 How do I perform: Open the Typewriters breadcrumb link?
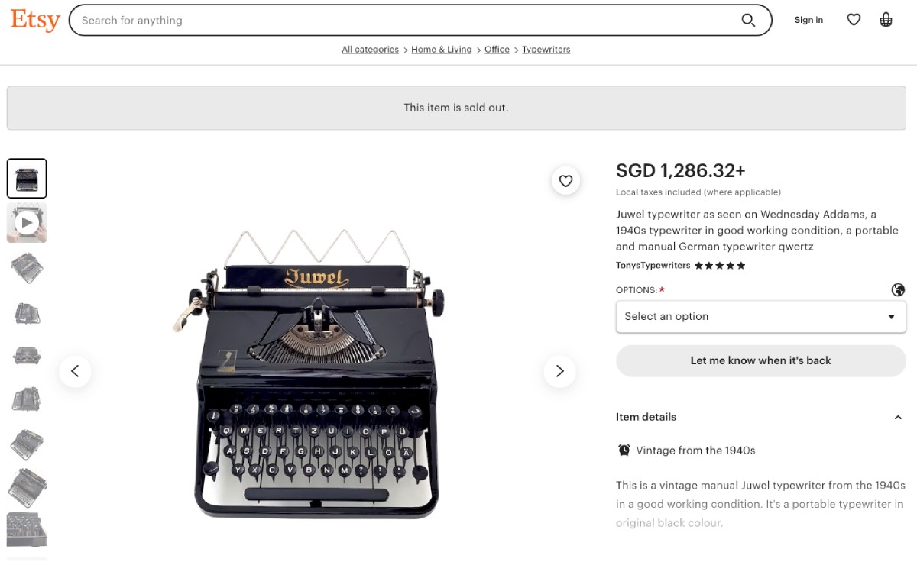[x=546, y=50]
